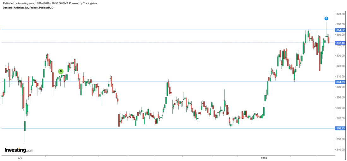Click the 250.00 price axis tick
Viewport: 347px width, 161px height.
point(340,139)
